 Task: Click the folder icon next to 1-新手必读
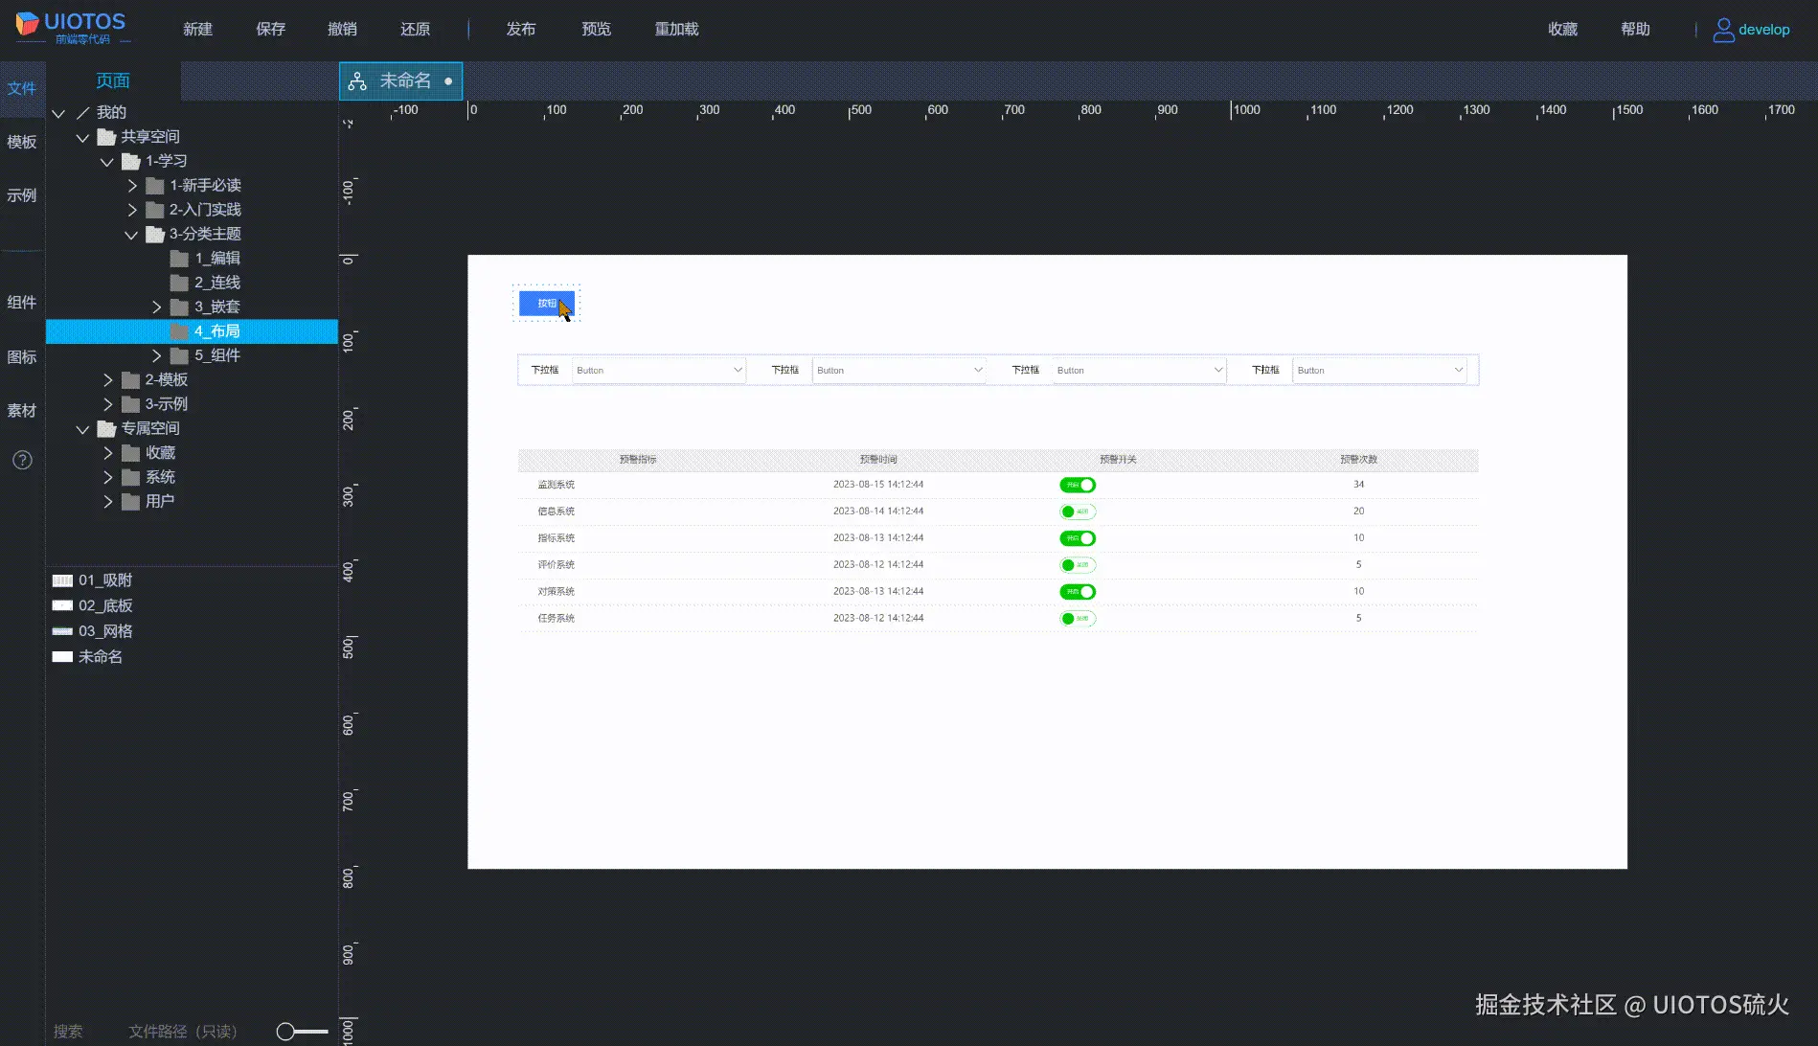point(155,186)
